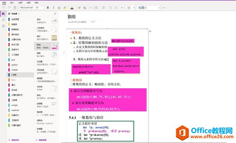This screenshot has height=143, width=236.
Task: Apply the font color A button
Action: point(72,7)
